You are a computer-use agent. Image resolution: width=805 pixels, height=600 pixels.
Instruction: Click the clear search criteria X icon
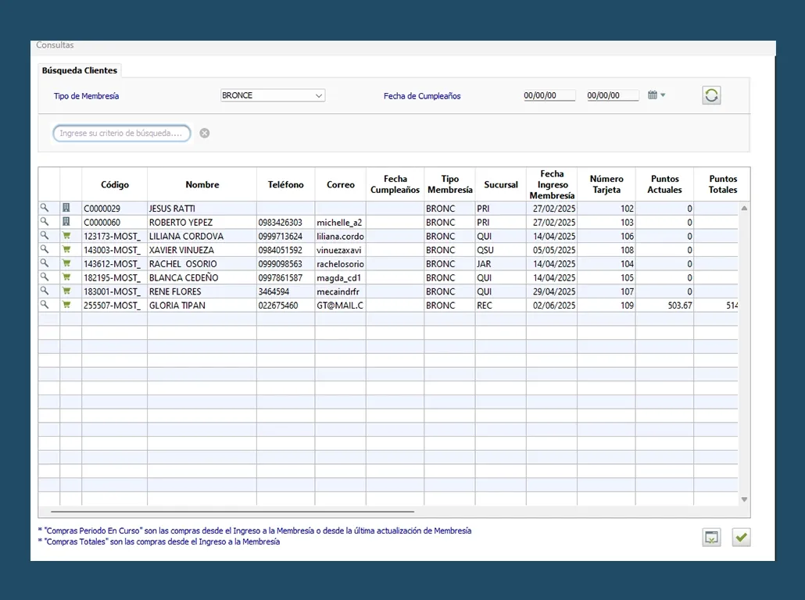[x=204, y=133]
